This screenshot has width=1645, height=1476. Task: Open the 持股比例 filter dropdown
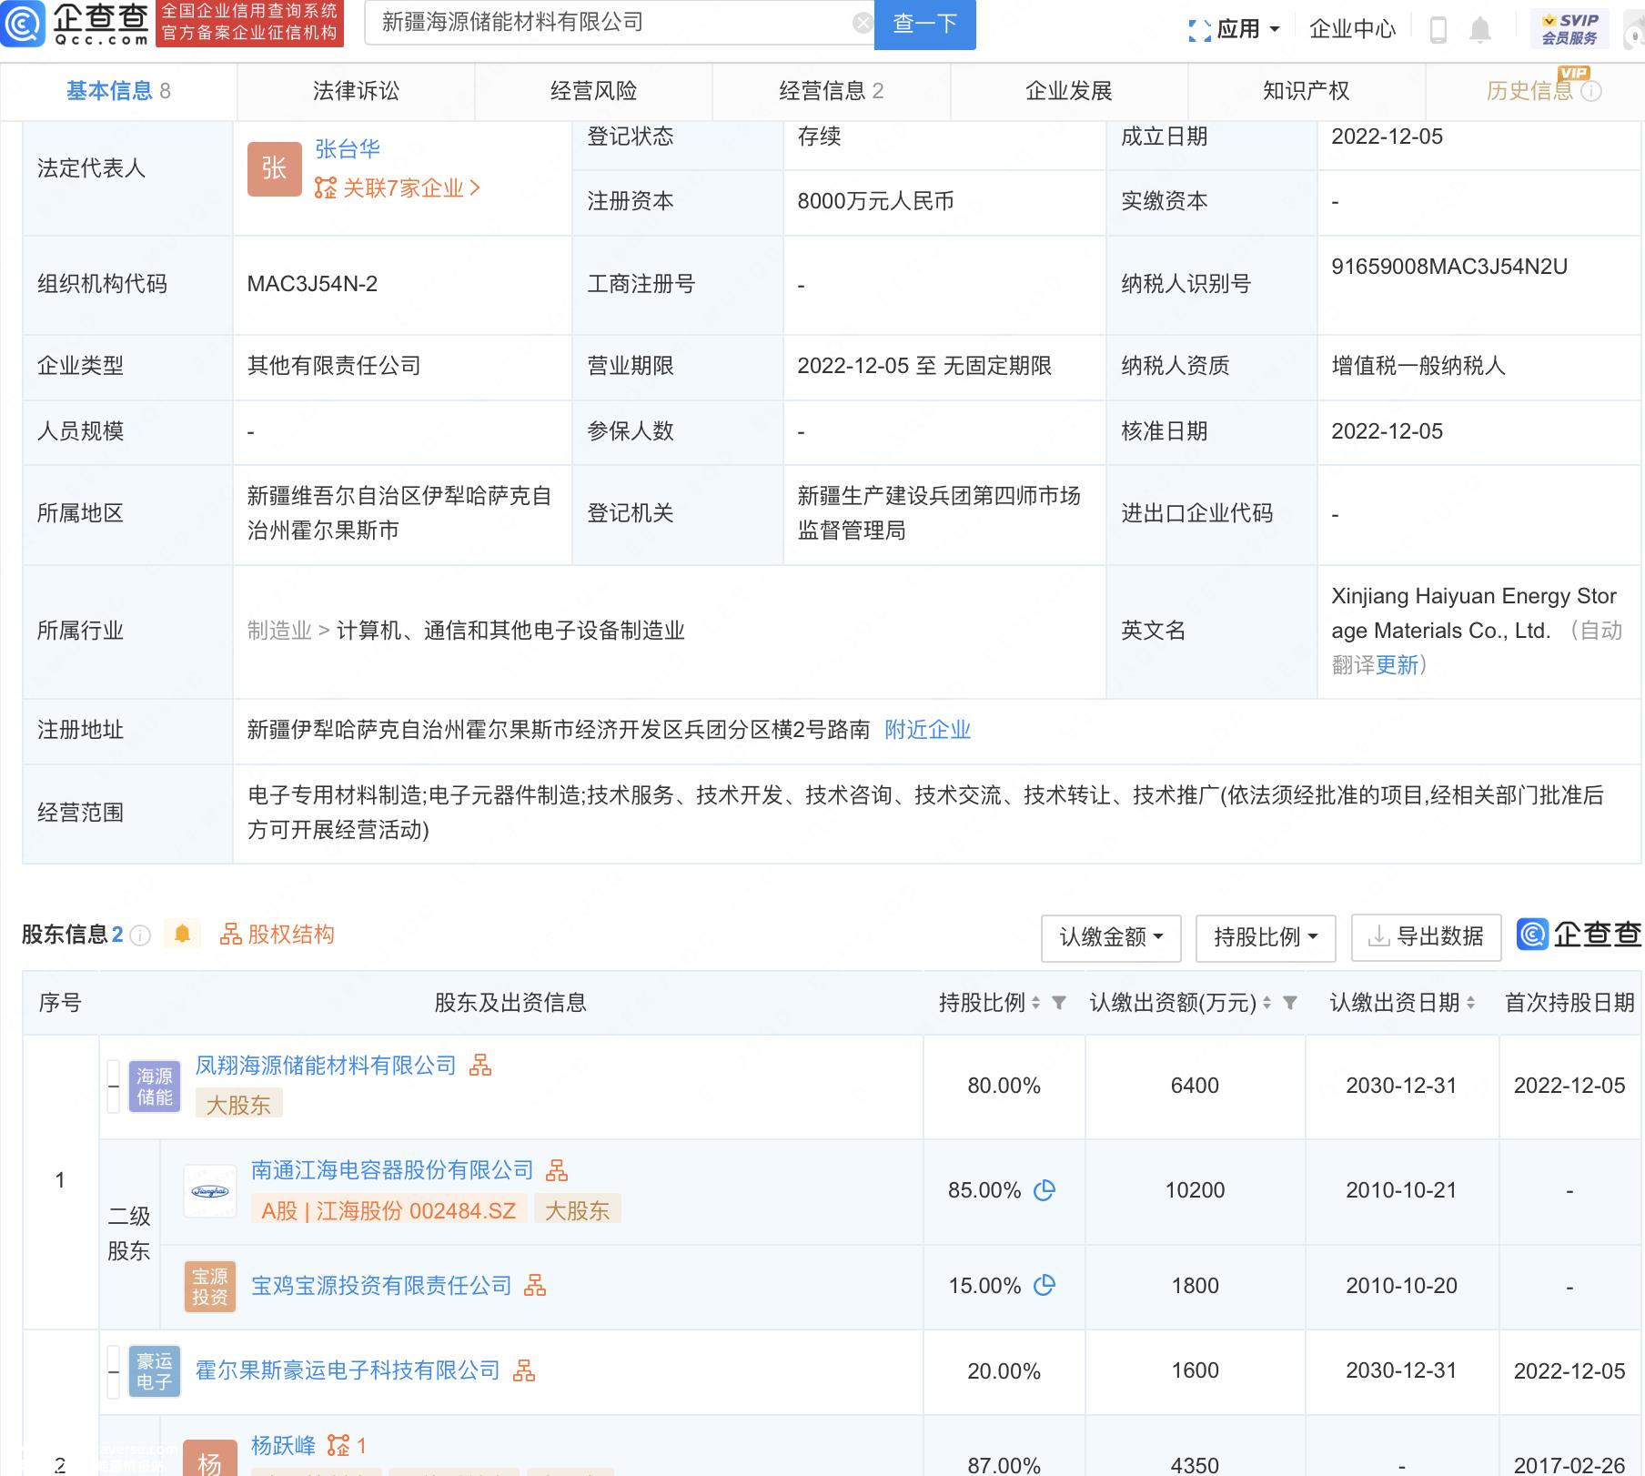(1266, 937)
